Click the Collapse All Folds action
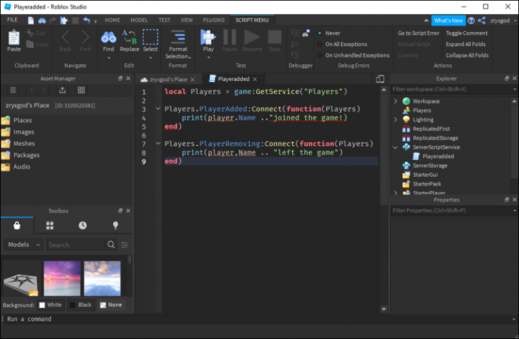The width and height of the screenshot is (519, 339). (x=466, y=55)
